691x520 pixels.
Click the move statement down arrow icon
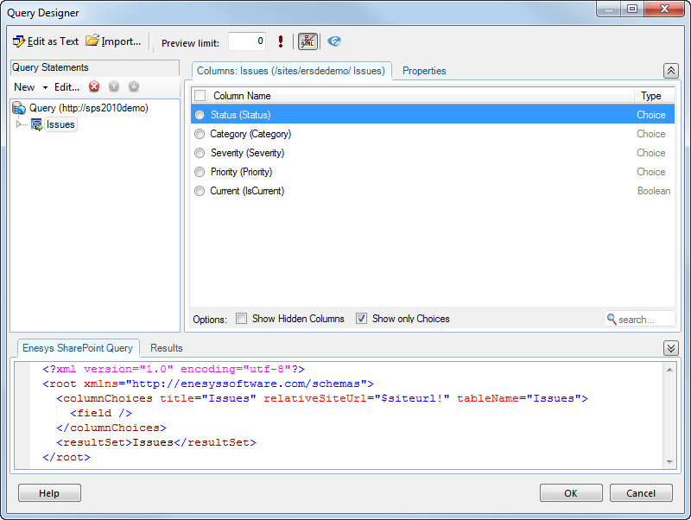(x=134, y=86)
